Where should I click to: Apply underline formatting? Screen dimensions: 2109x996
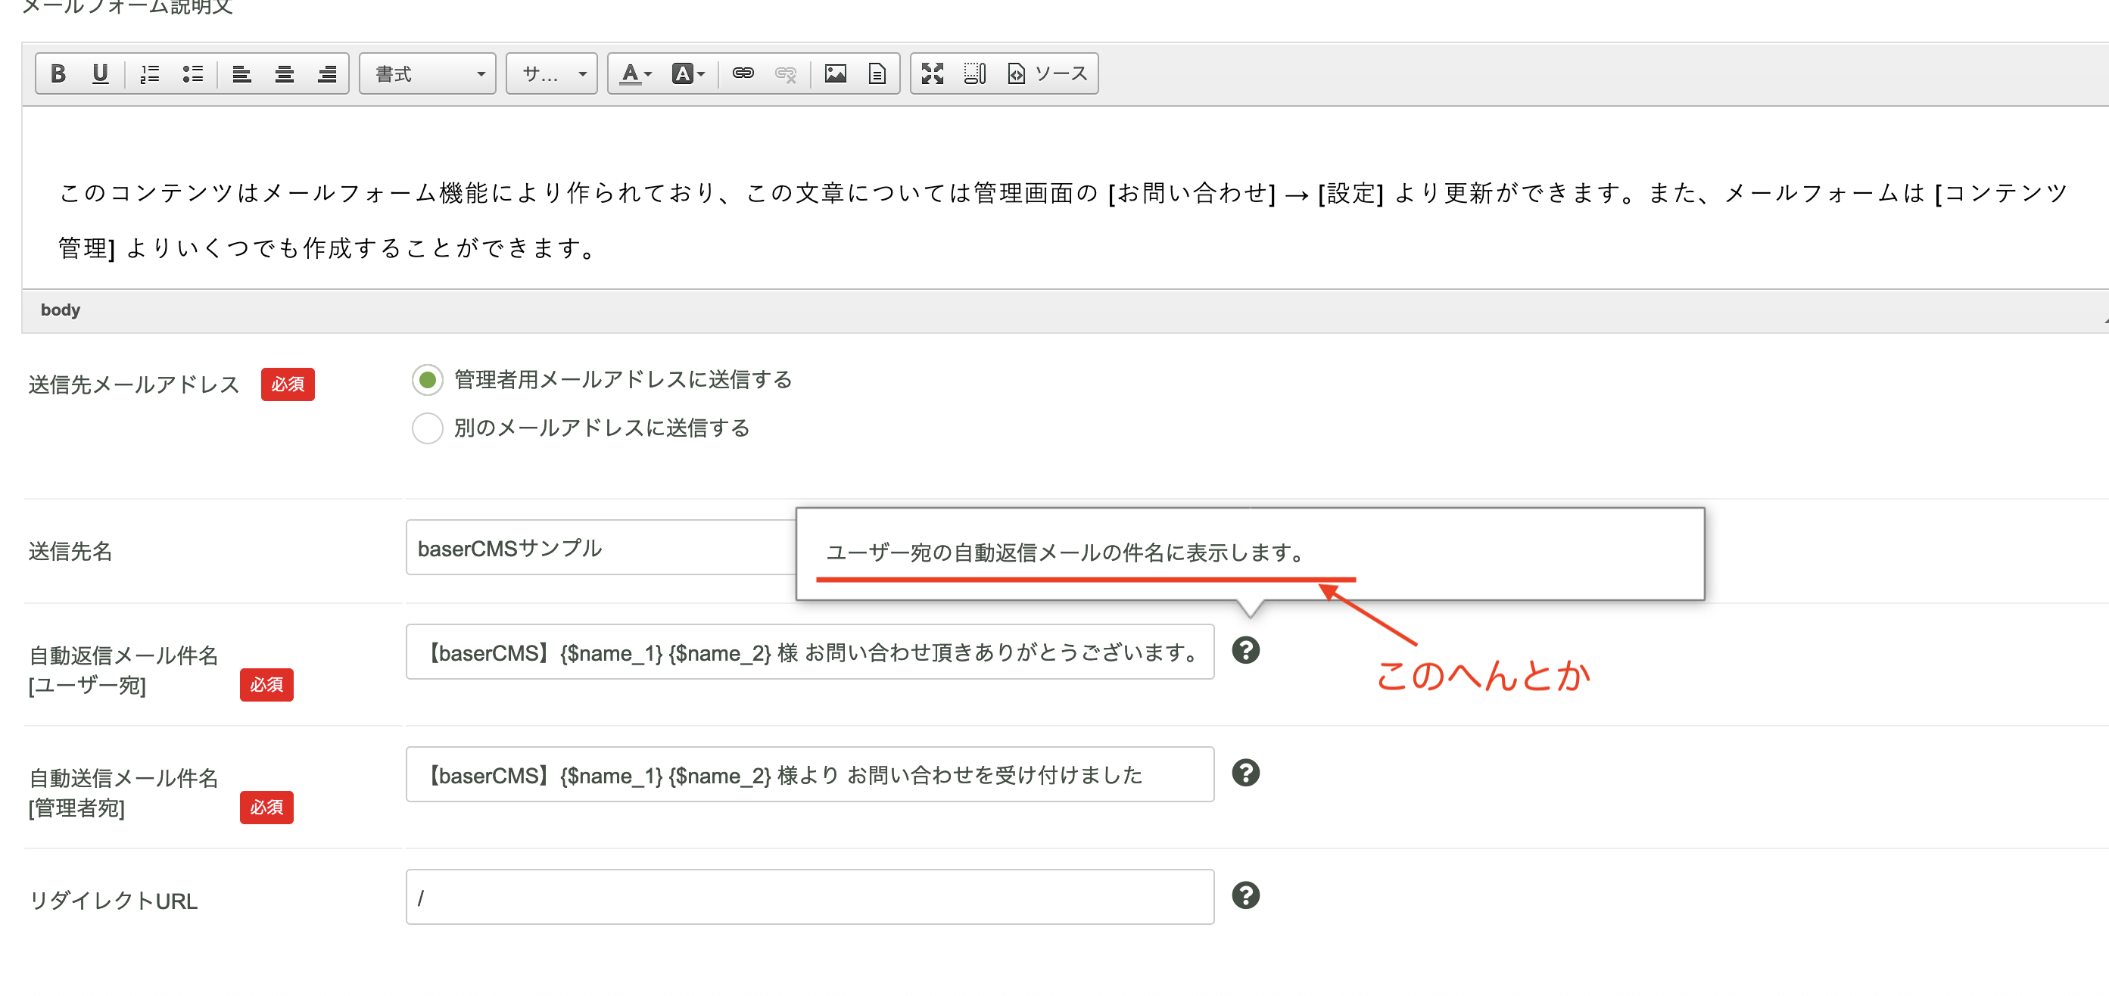100,73
